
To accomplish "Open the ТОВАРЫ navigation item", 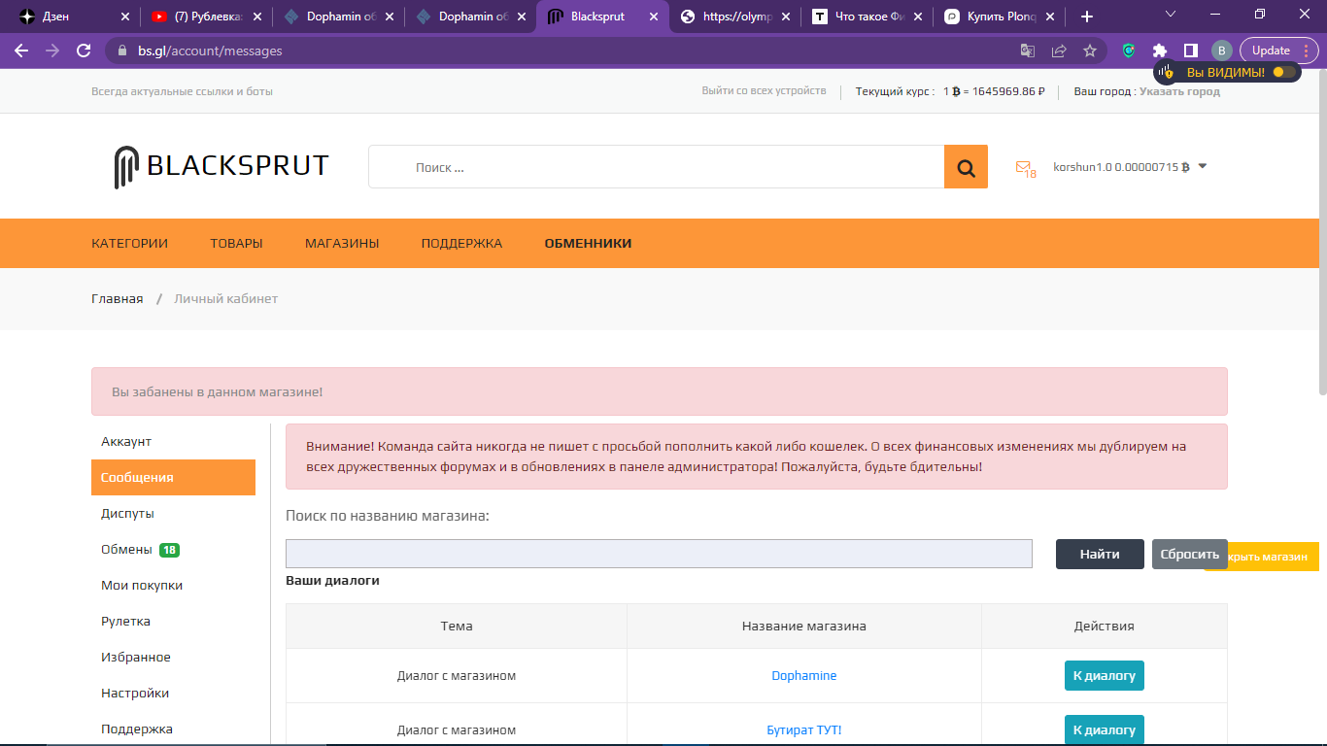I will coord(236,244).
